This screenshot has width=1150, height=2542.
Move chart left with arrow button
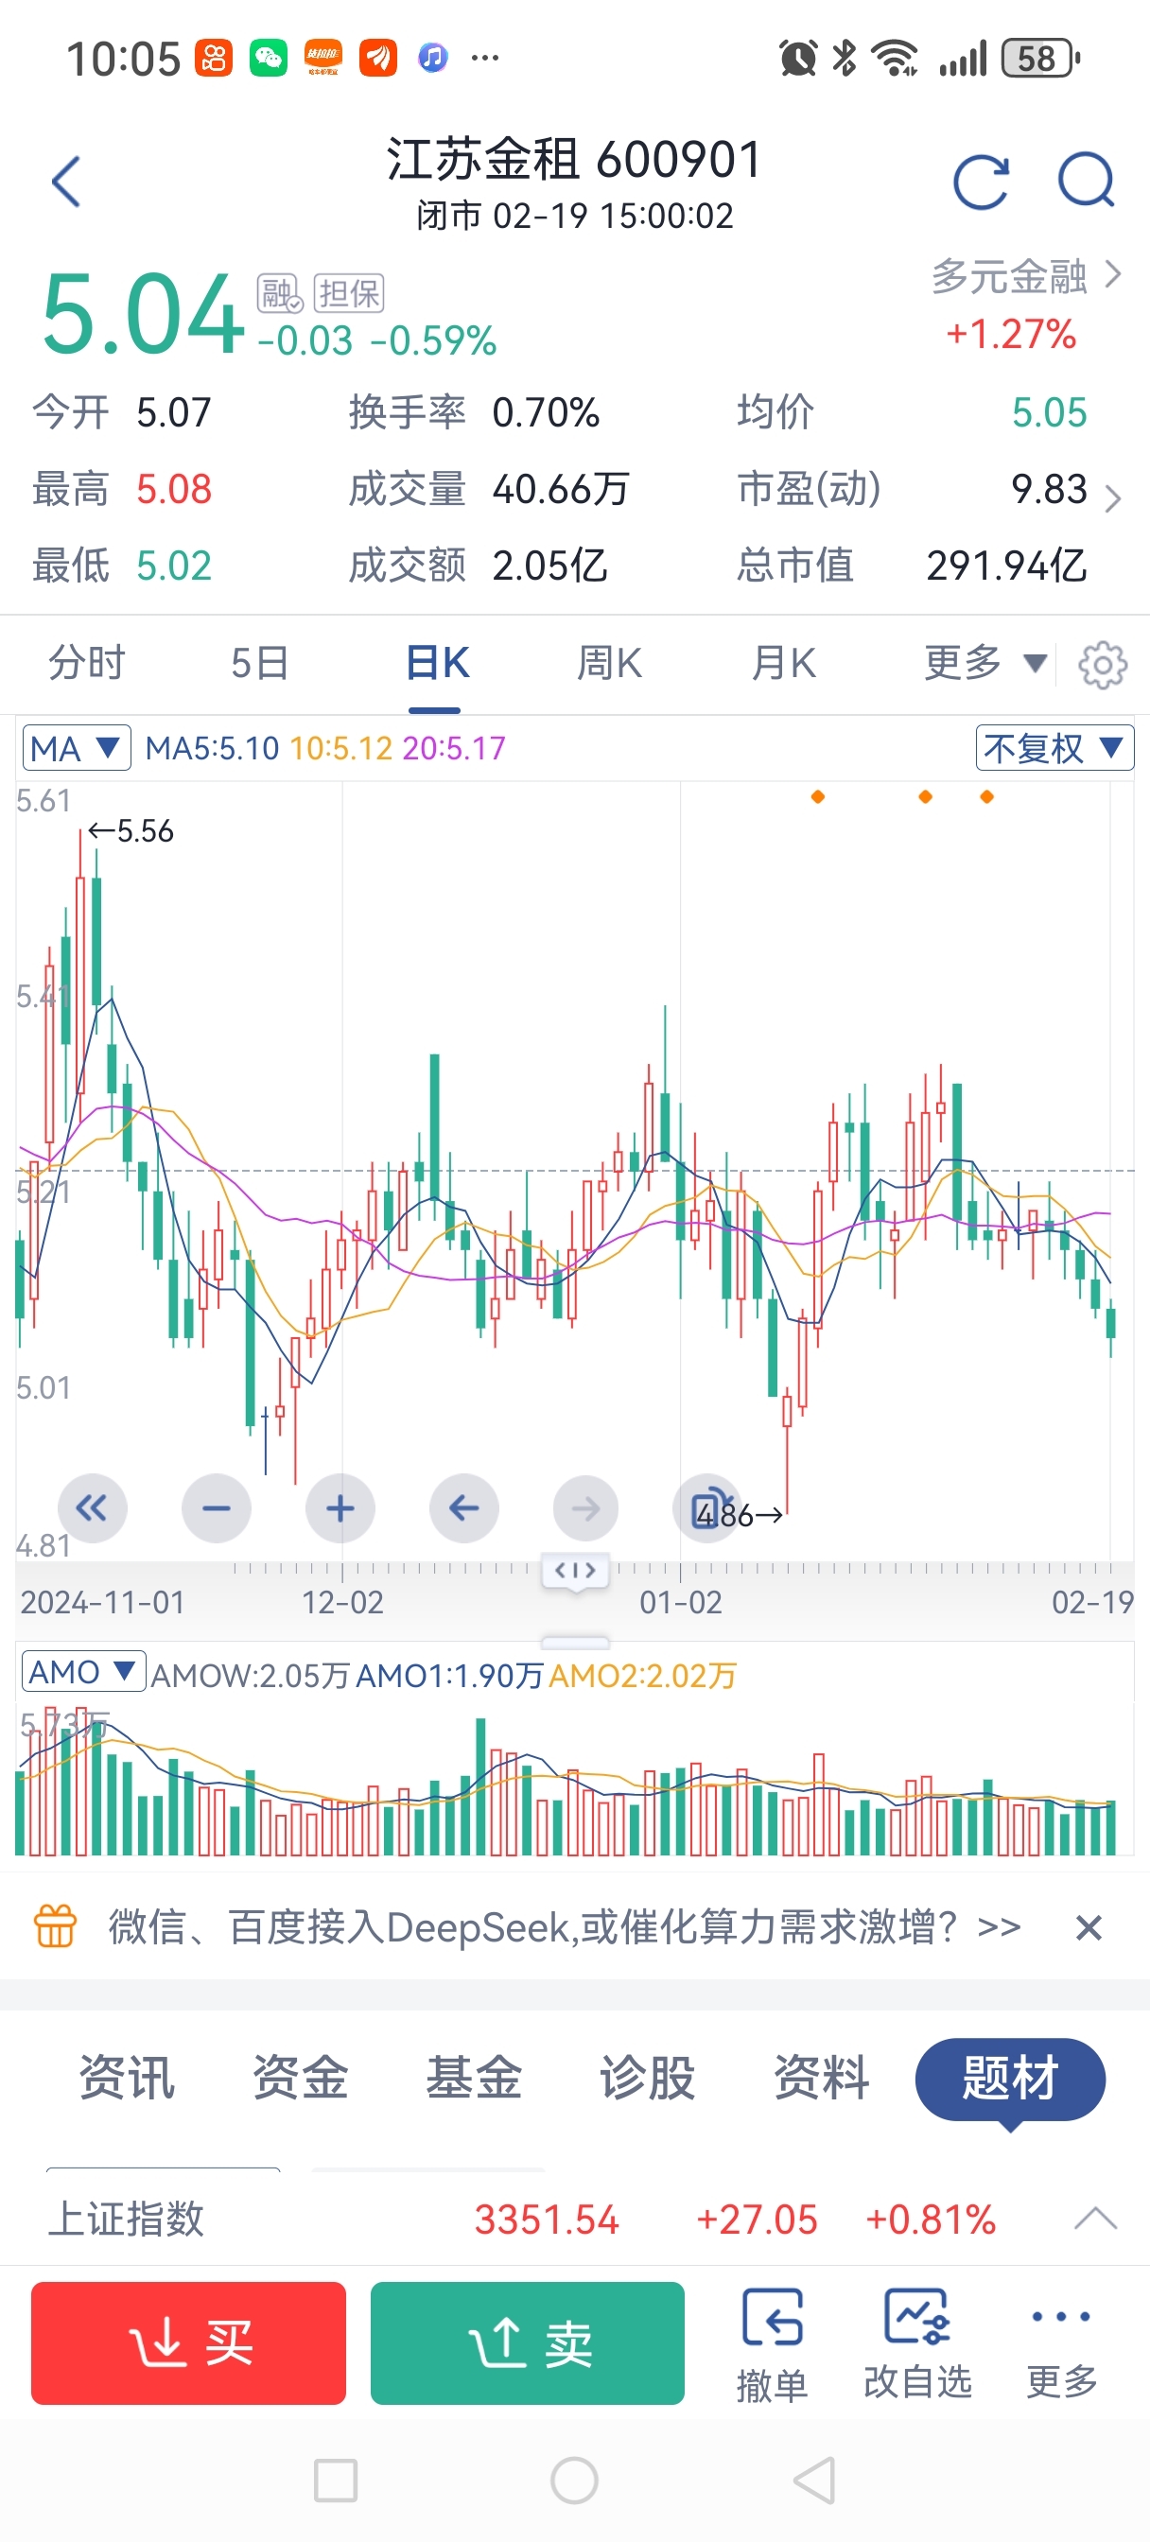point(463,1506)
